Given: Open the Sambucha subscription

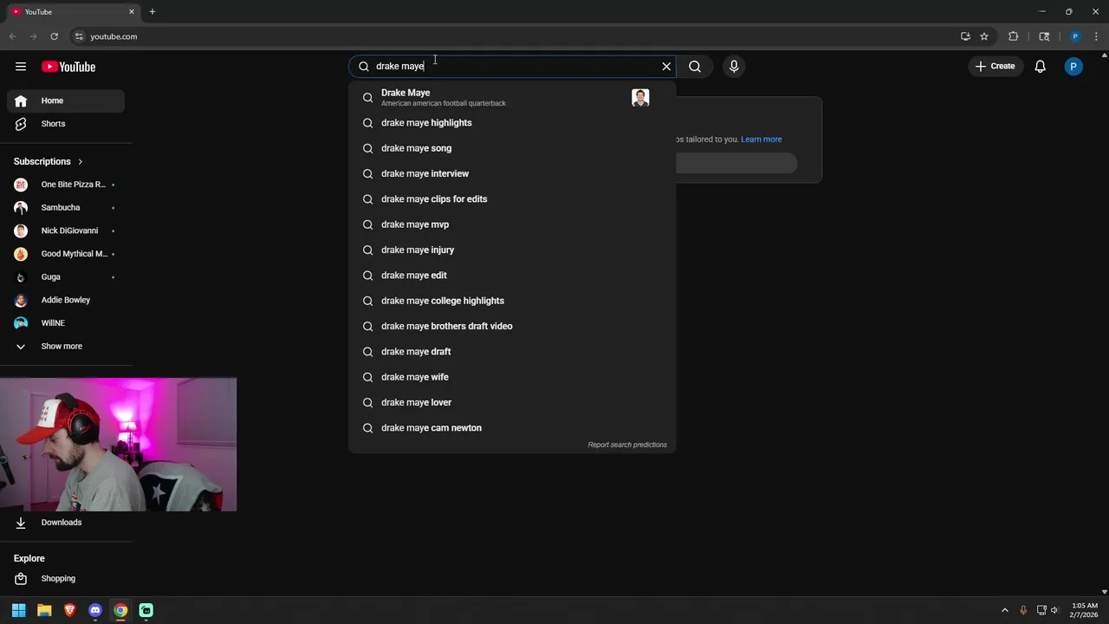Looking at the screenshot, I should [x=66, y=208].
